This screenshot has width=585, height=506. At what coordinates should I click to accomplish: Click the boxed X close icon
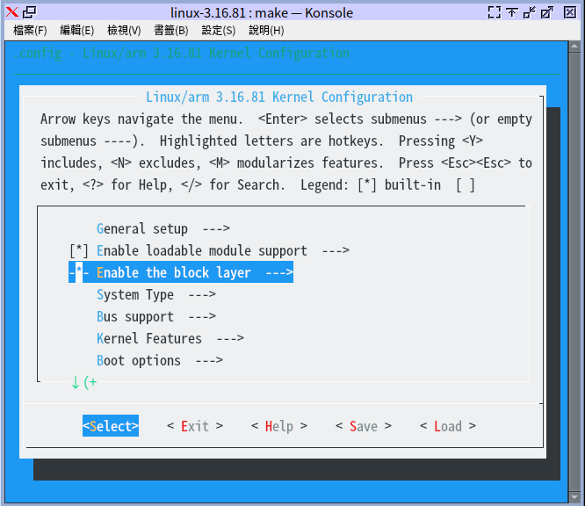[x=569, y=12]
